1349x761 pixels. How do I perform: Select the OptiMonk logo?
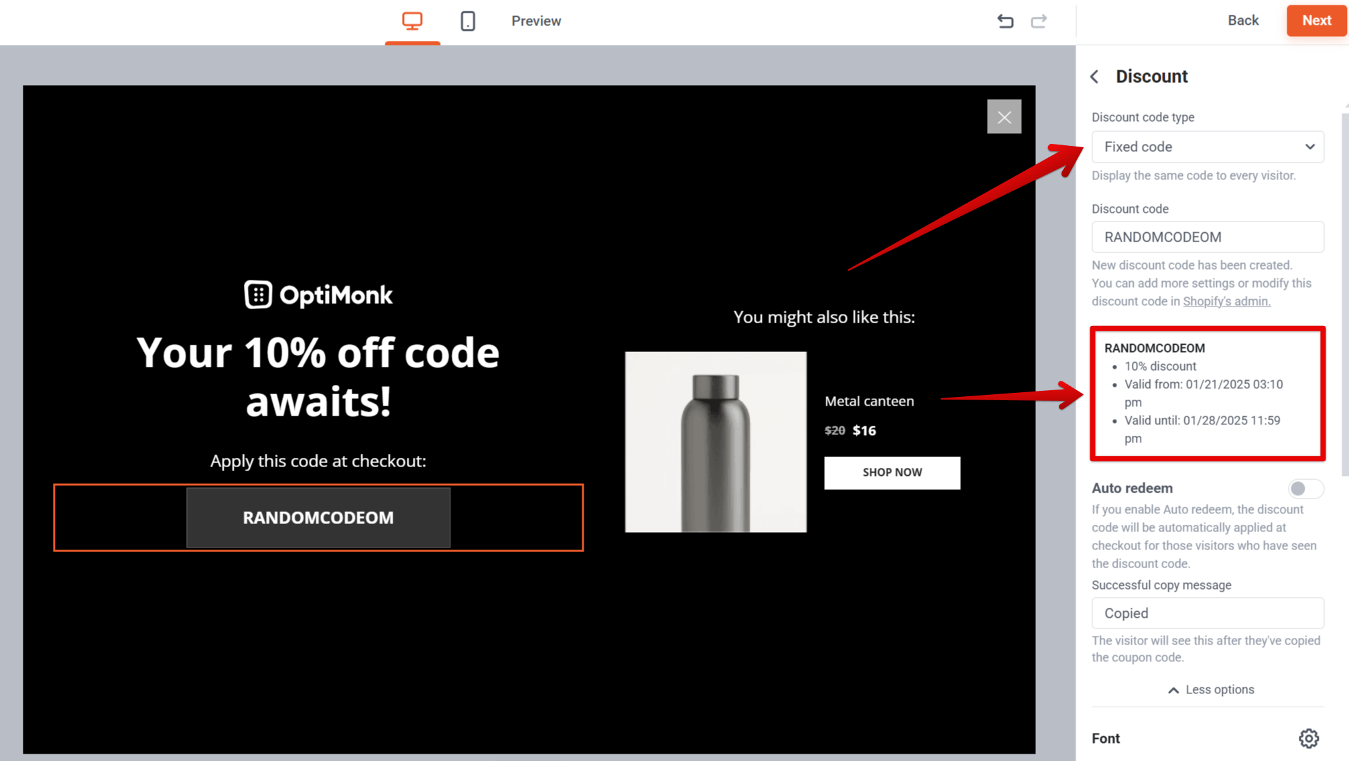(x=318, y=294)
